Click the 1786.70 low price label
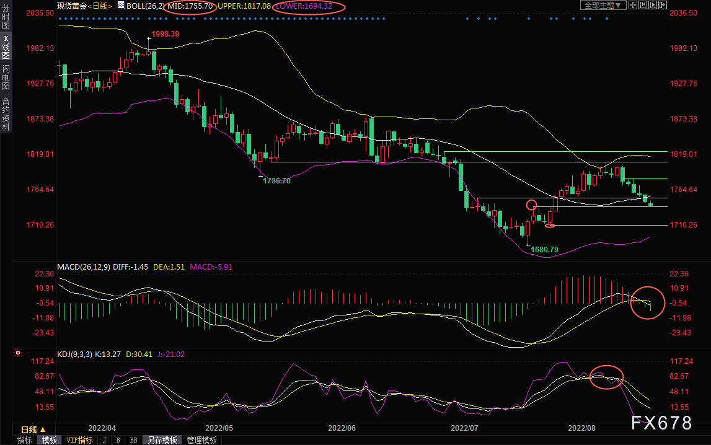The width and height of the screenshot is (711, 445). tap(276, 181)
